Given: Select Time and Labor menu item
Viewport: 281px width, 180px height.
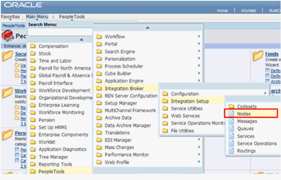Looking at the screenshot, I should coord(55,61).
